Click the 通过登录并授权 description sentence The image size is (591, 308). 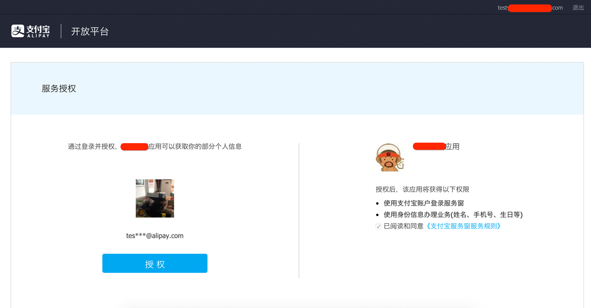(x=155, y=146)
